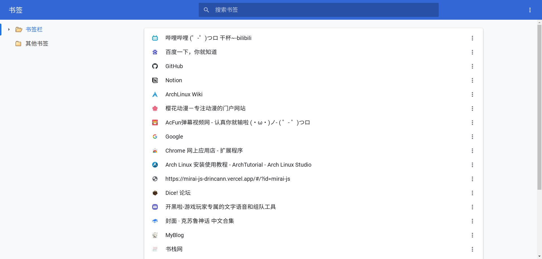The width and height of the screenshot is (542, 259).
Task: Open more actions for 书栈网 bookmark
Action: point(472,249)
